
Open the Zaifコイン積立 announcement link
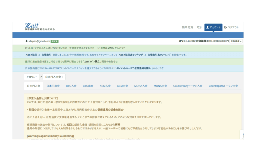92,61
